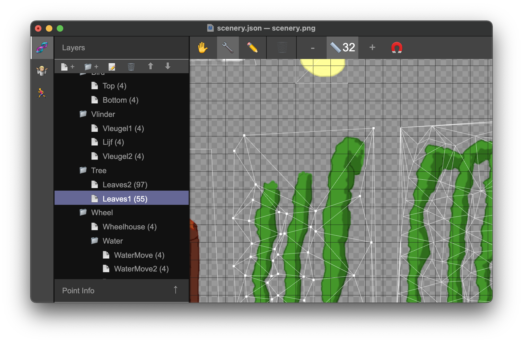
Task: Select the Vleugel2 (4) layer
Action: (x=122, y=156)
